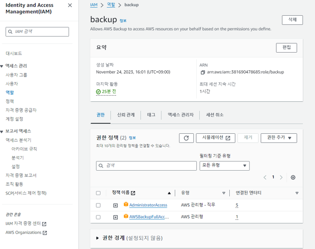The width and height of the screenshot is (315, 249).
Task: Open 아카이브 규칙 in the sidebar
Action: point(24,149)
